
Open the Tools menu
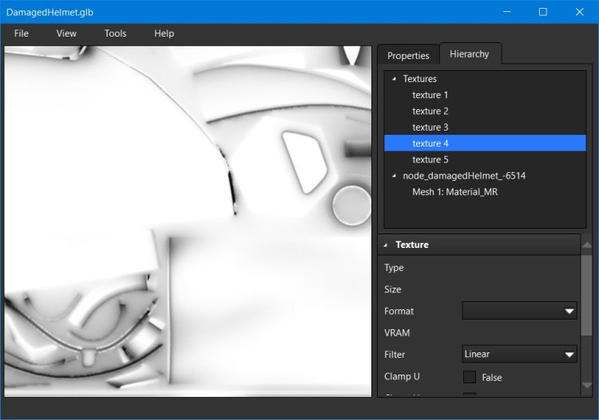pos(115,33)
